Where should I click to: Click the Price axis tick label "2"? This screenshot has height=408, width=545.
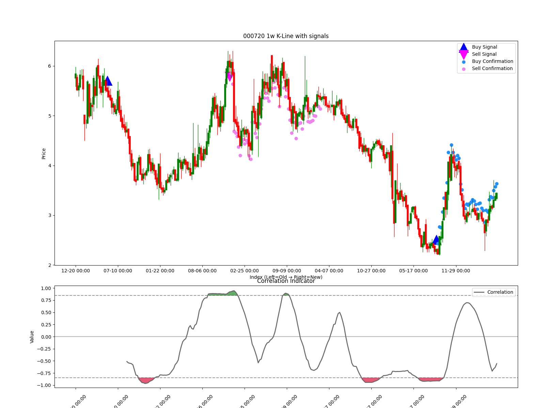pyautogui.click(x=49, y=265)
